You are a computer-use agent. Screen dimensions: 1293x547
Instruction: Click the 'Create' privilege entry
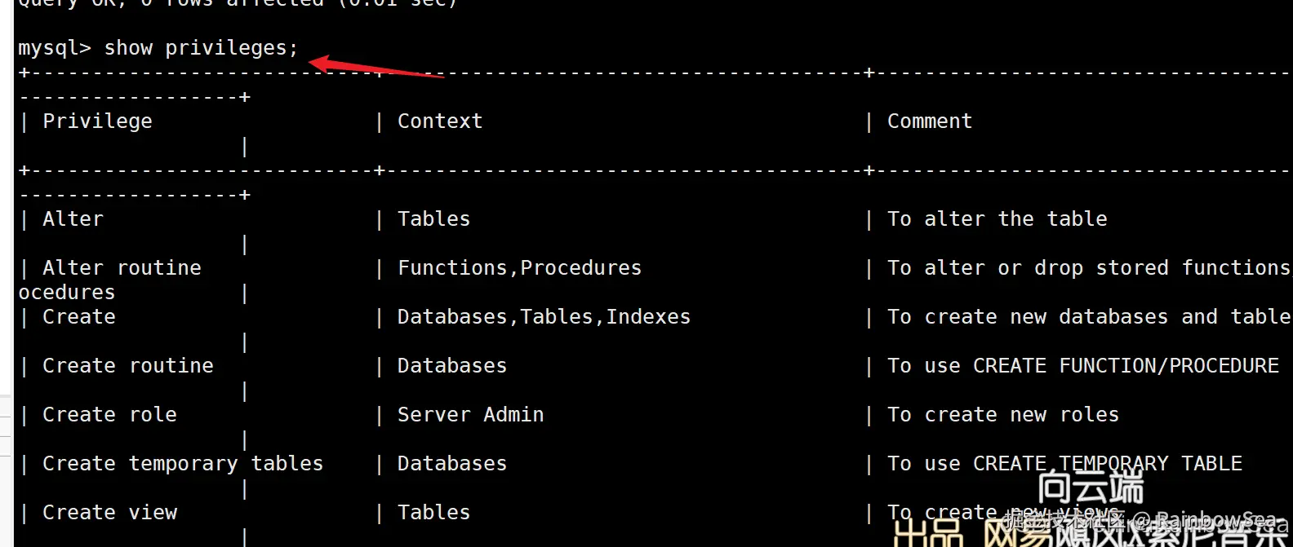(79, 317)
